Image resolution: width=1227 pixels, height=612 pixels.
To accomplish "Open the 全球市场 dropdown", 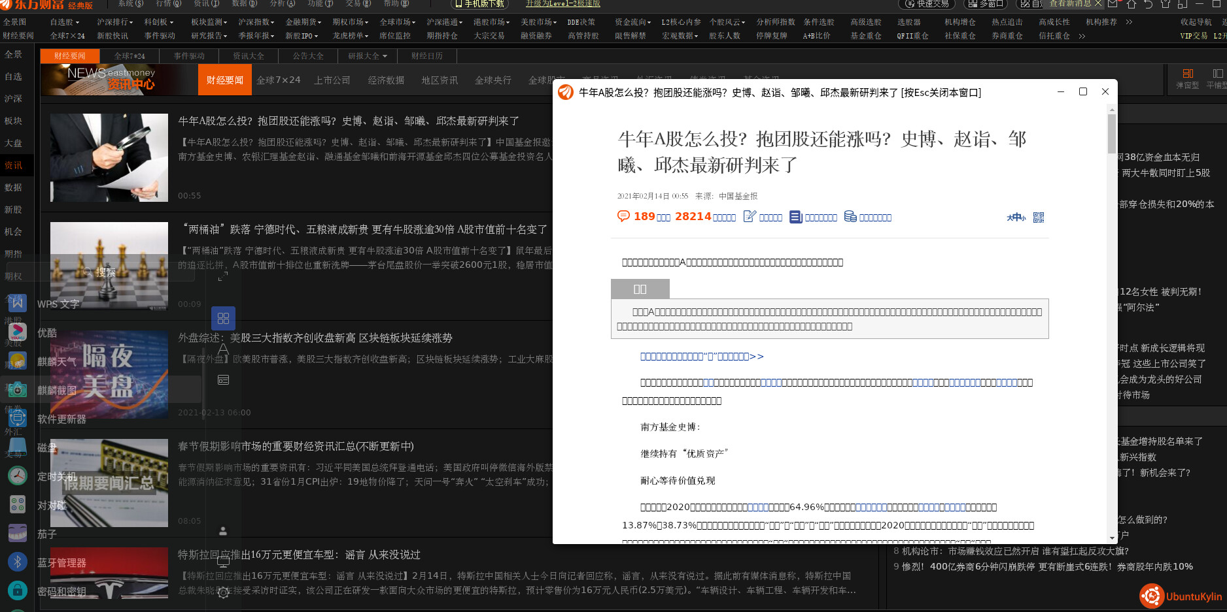I will 397,22.
